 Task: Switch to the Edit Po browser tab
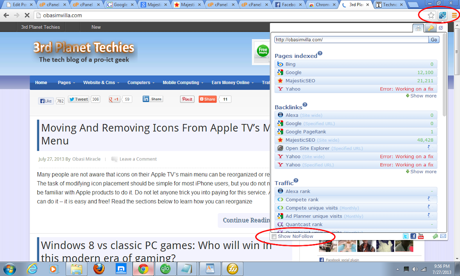point(18,4)
